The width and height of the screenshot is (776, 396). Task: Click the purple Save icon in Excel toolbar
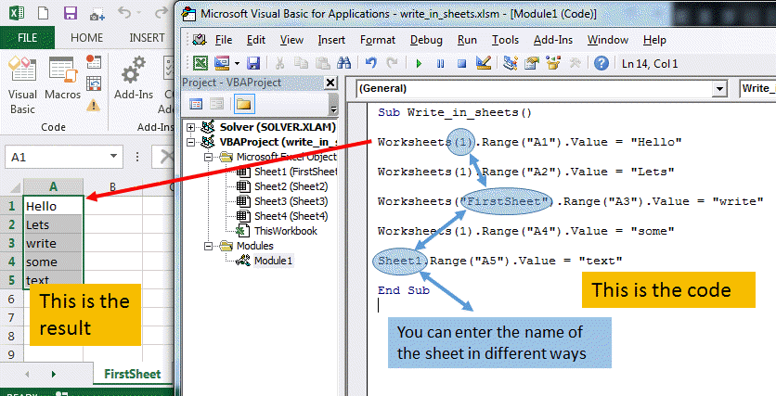[x=71, y=13]
